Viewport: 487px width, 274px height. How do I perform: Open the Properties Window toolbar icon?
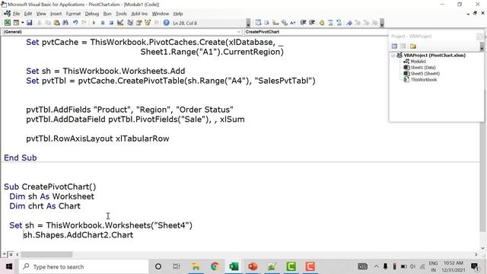(x=138, y=23)
